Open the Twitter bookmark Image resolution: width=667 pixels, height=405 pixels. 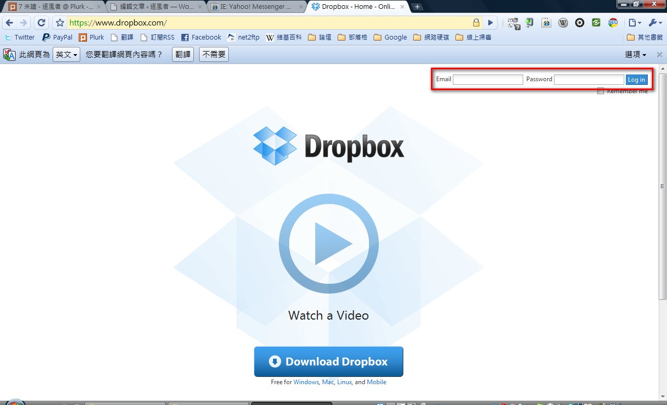tap(19, 37)
